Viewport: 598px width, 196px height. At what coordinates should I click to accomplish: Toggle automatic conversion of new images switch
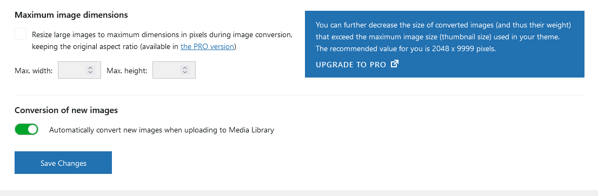coord(26,130)
